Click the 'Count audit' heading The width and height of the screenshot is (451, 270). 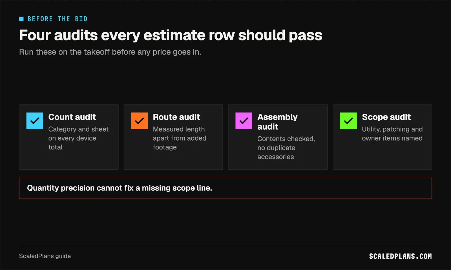72,117
